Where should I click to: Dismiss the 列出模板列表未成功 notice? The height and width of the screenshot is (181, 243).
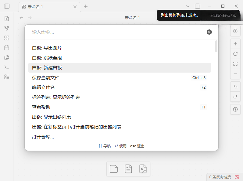coord(198,15)
